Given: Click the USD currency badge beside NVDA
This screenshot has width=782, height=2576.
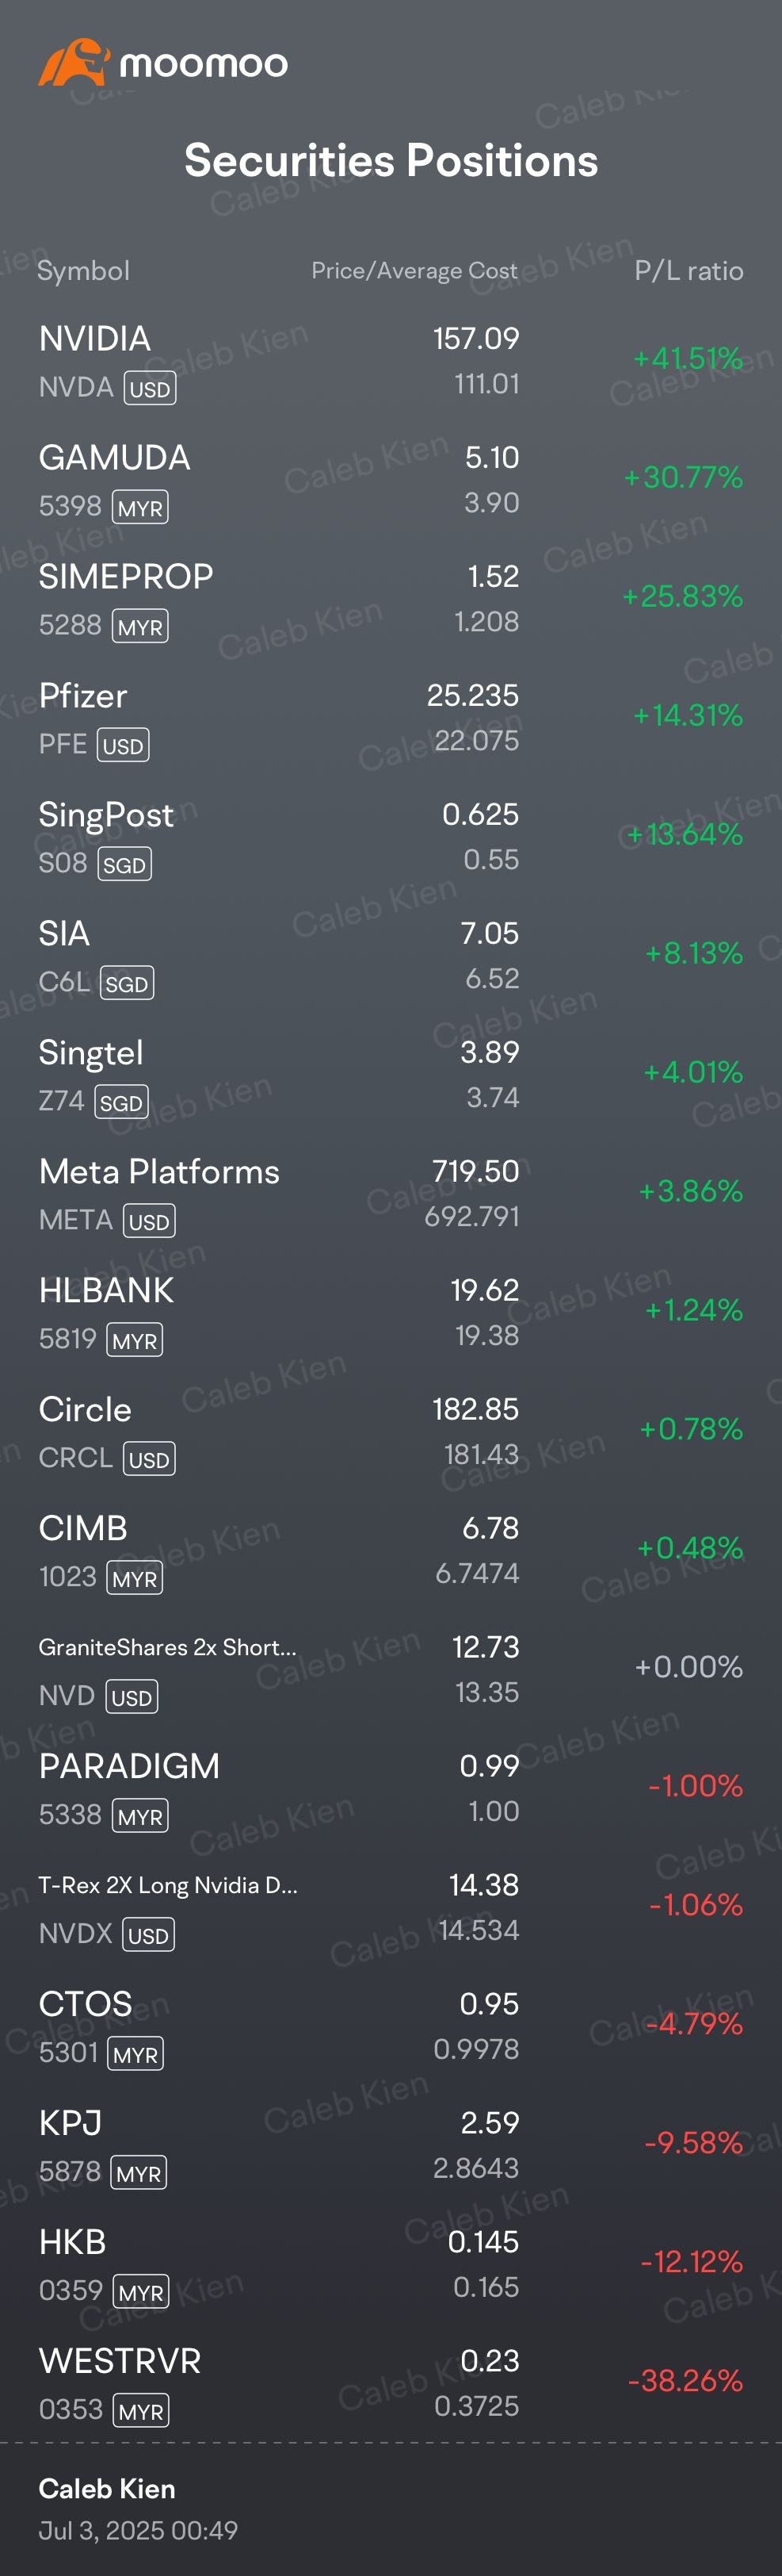Looking at the screenshot, I should [x=150, y=388].
